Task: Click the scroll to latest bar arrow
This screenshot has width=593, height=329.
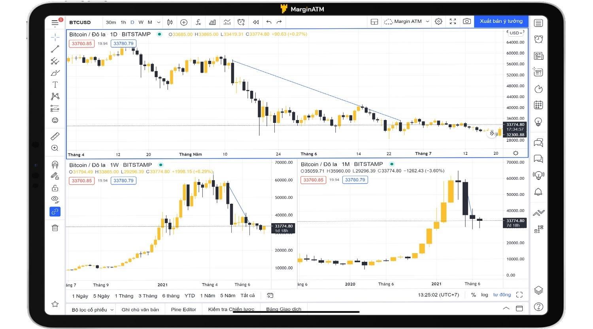Action: 492,133
